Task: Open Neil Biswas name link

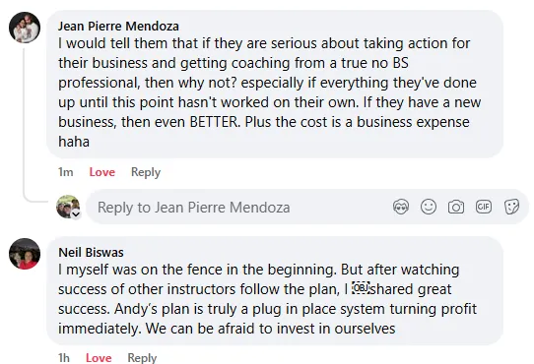Action: coord(91,253)
